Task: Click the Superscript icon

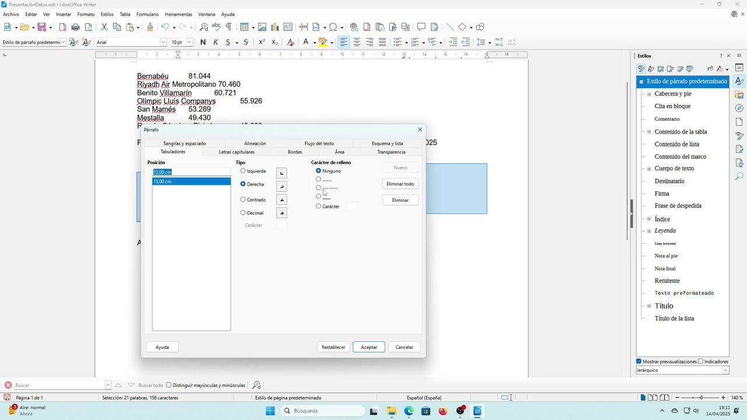Action: [x=262, y=42]
